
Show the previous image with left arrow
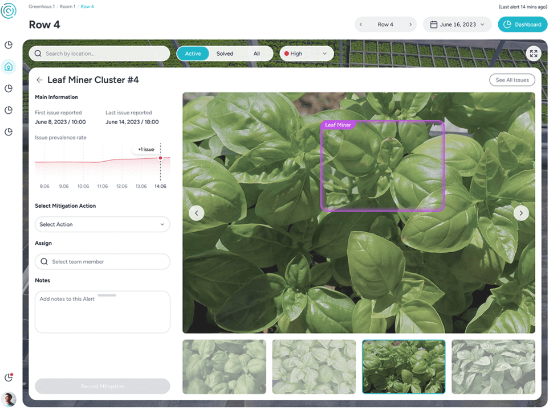[x=197, y=213]
